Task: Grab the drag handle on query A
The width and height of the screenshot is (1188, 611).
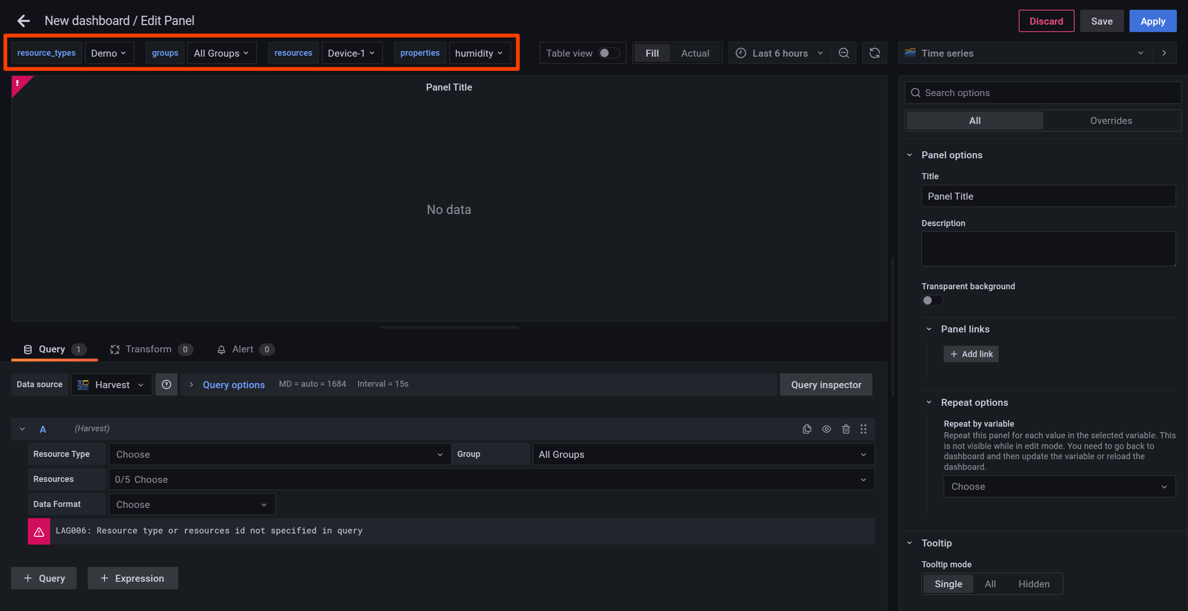Action: pos(863,429)
